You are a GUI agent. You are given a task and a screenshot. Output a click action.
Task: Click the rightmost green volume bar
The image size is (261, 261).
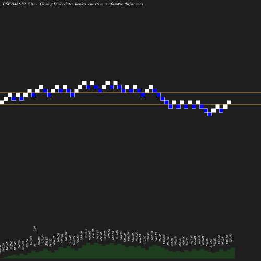coord(233,253)
